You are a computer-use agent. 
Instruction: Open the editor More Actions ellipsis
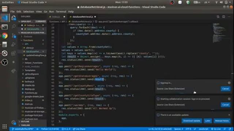pos(229,17)
